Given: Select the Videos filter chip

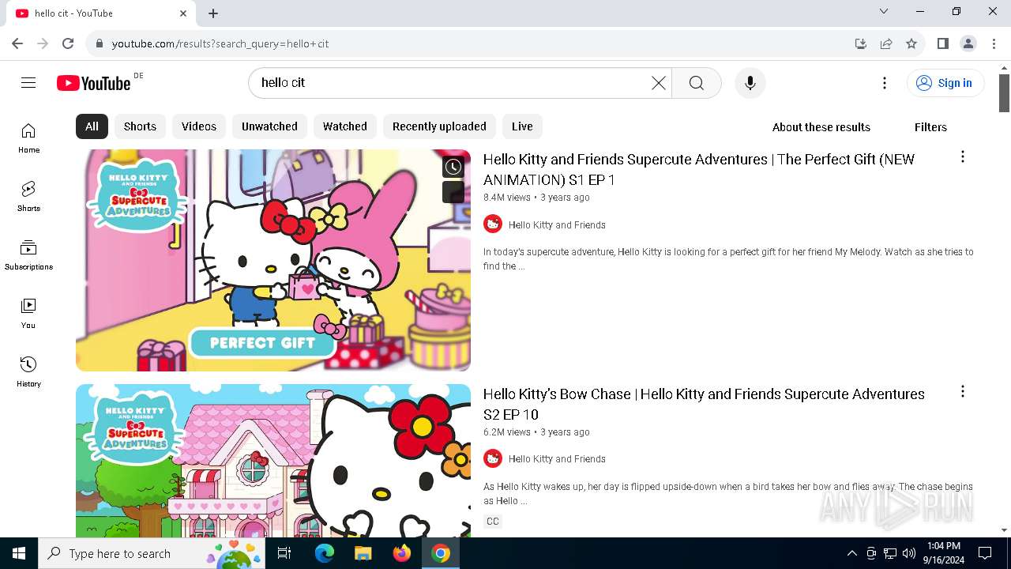Looking at the screenshot, I should 199,126.
